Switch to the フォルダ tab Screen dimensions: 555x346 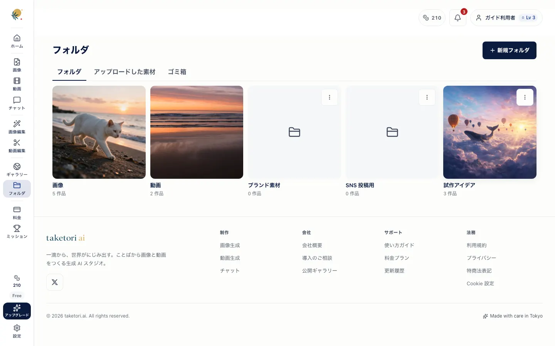tap(69, 72)
